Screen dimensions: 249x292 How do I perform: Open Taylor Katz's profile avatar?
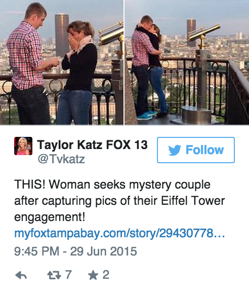click(23, 146)
